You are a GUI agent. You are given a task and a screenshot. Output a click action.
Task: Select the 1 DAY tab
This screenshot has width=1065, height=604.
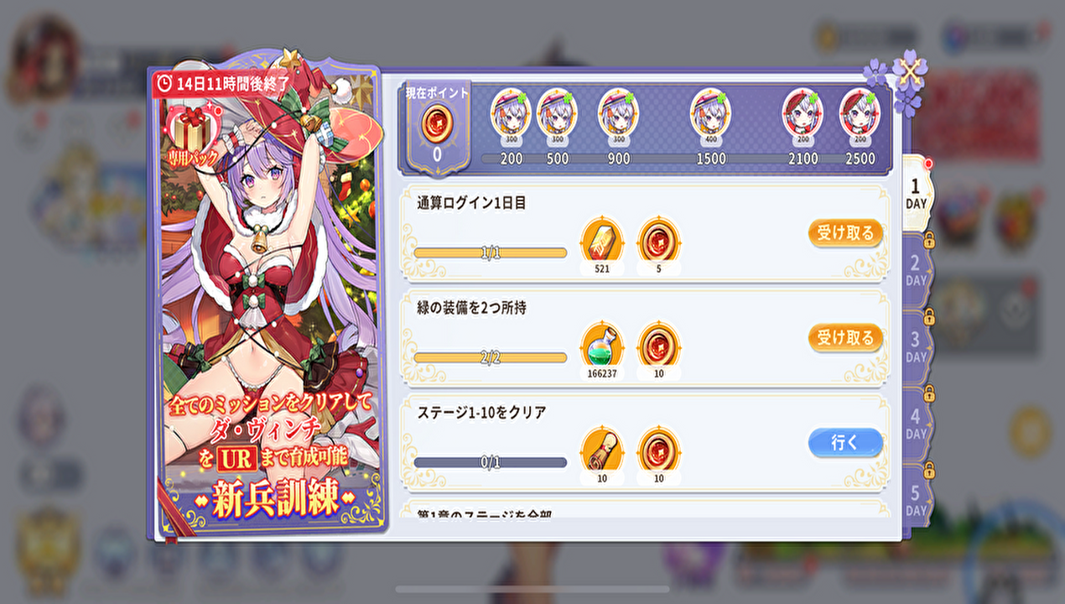[x=917, y=193]
